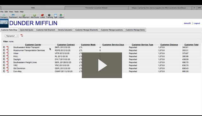Image resolution: width=202 pixels, height=116 pixels.
Task: Click the Split toolbar icon
Action: point(56,16)
